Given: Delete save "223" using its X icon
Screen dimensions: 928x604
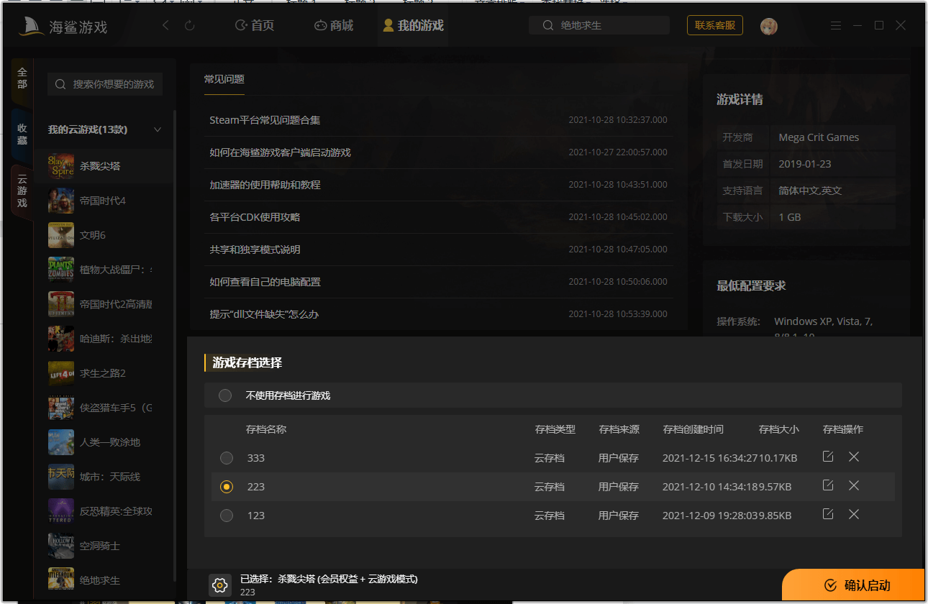Looking at the screenshot, I should coord(853,485).
